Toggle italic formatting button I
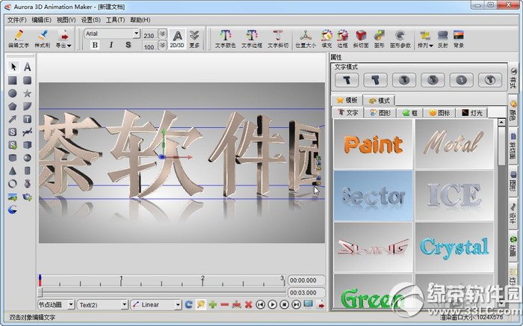The height and width of the screenshot is (326, 523). click(x=111, y=45)
